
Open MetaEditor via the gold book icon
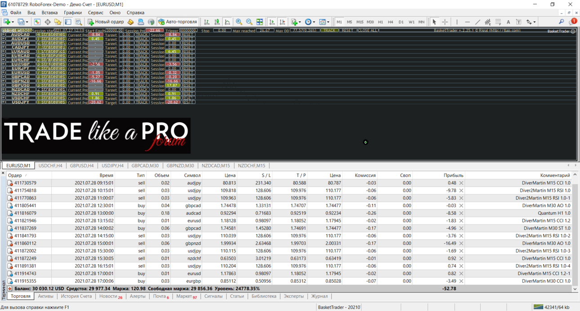(130, 22)
